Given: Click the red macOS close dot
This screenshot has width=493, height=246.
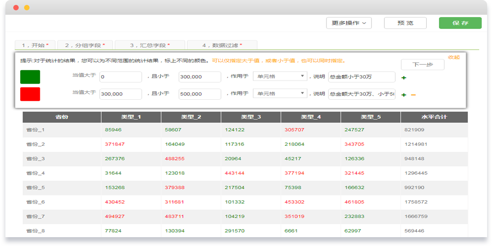Looking at the screenshot, I should pyautogui.click(x=16, y=8).
